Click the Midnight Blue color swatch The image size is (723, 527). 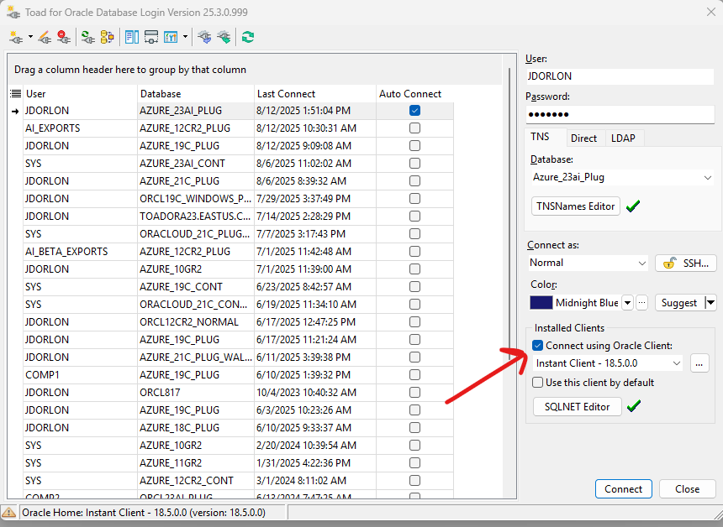click(541, 303)
